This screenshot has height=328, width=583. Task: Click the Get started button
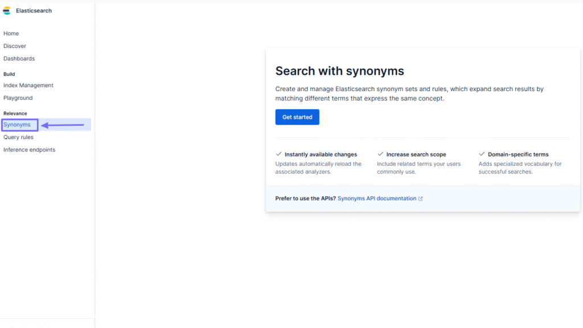click(x=297, y=117)
